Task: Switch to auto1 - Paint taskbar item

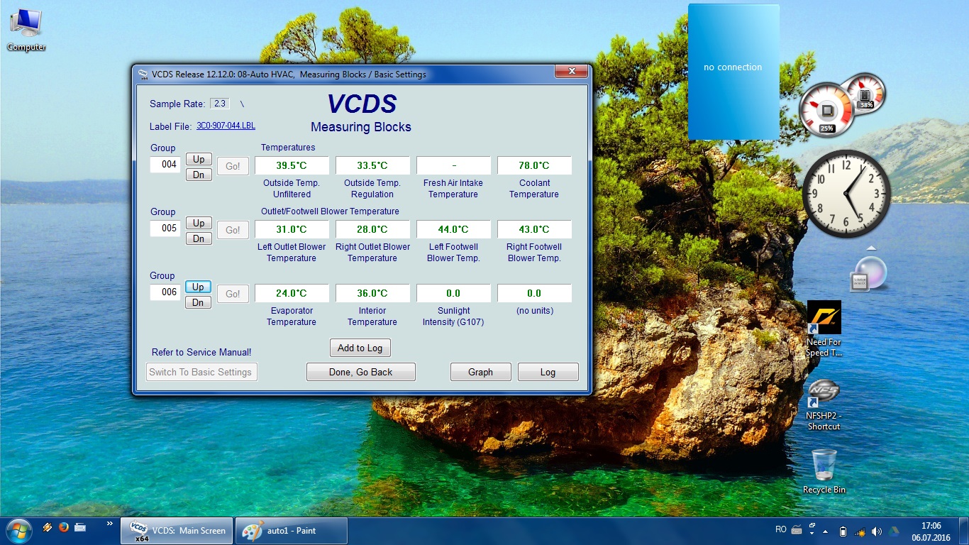Action: coord(291,530)
